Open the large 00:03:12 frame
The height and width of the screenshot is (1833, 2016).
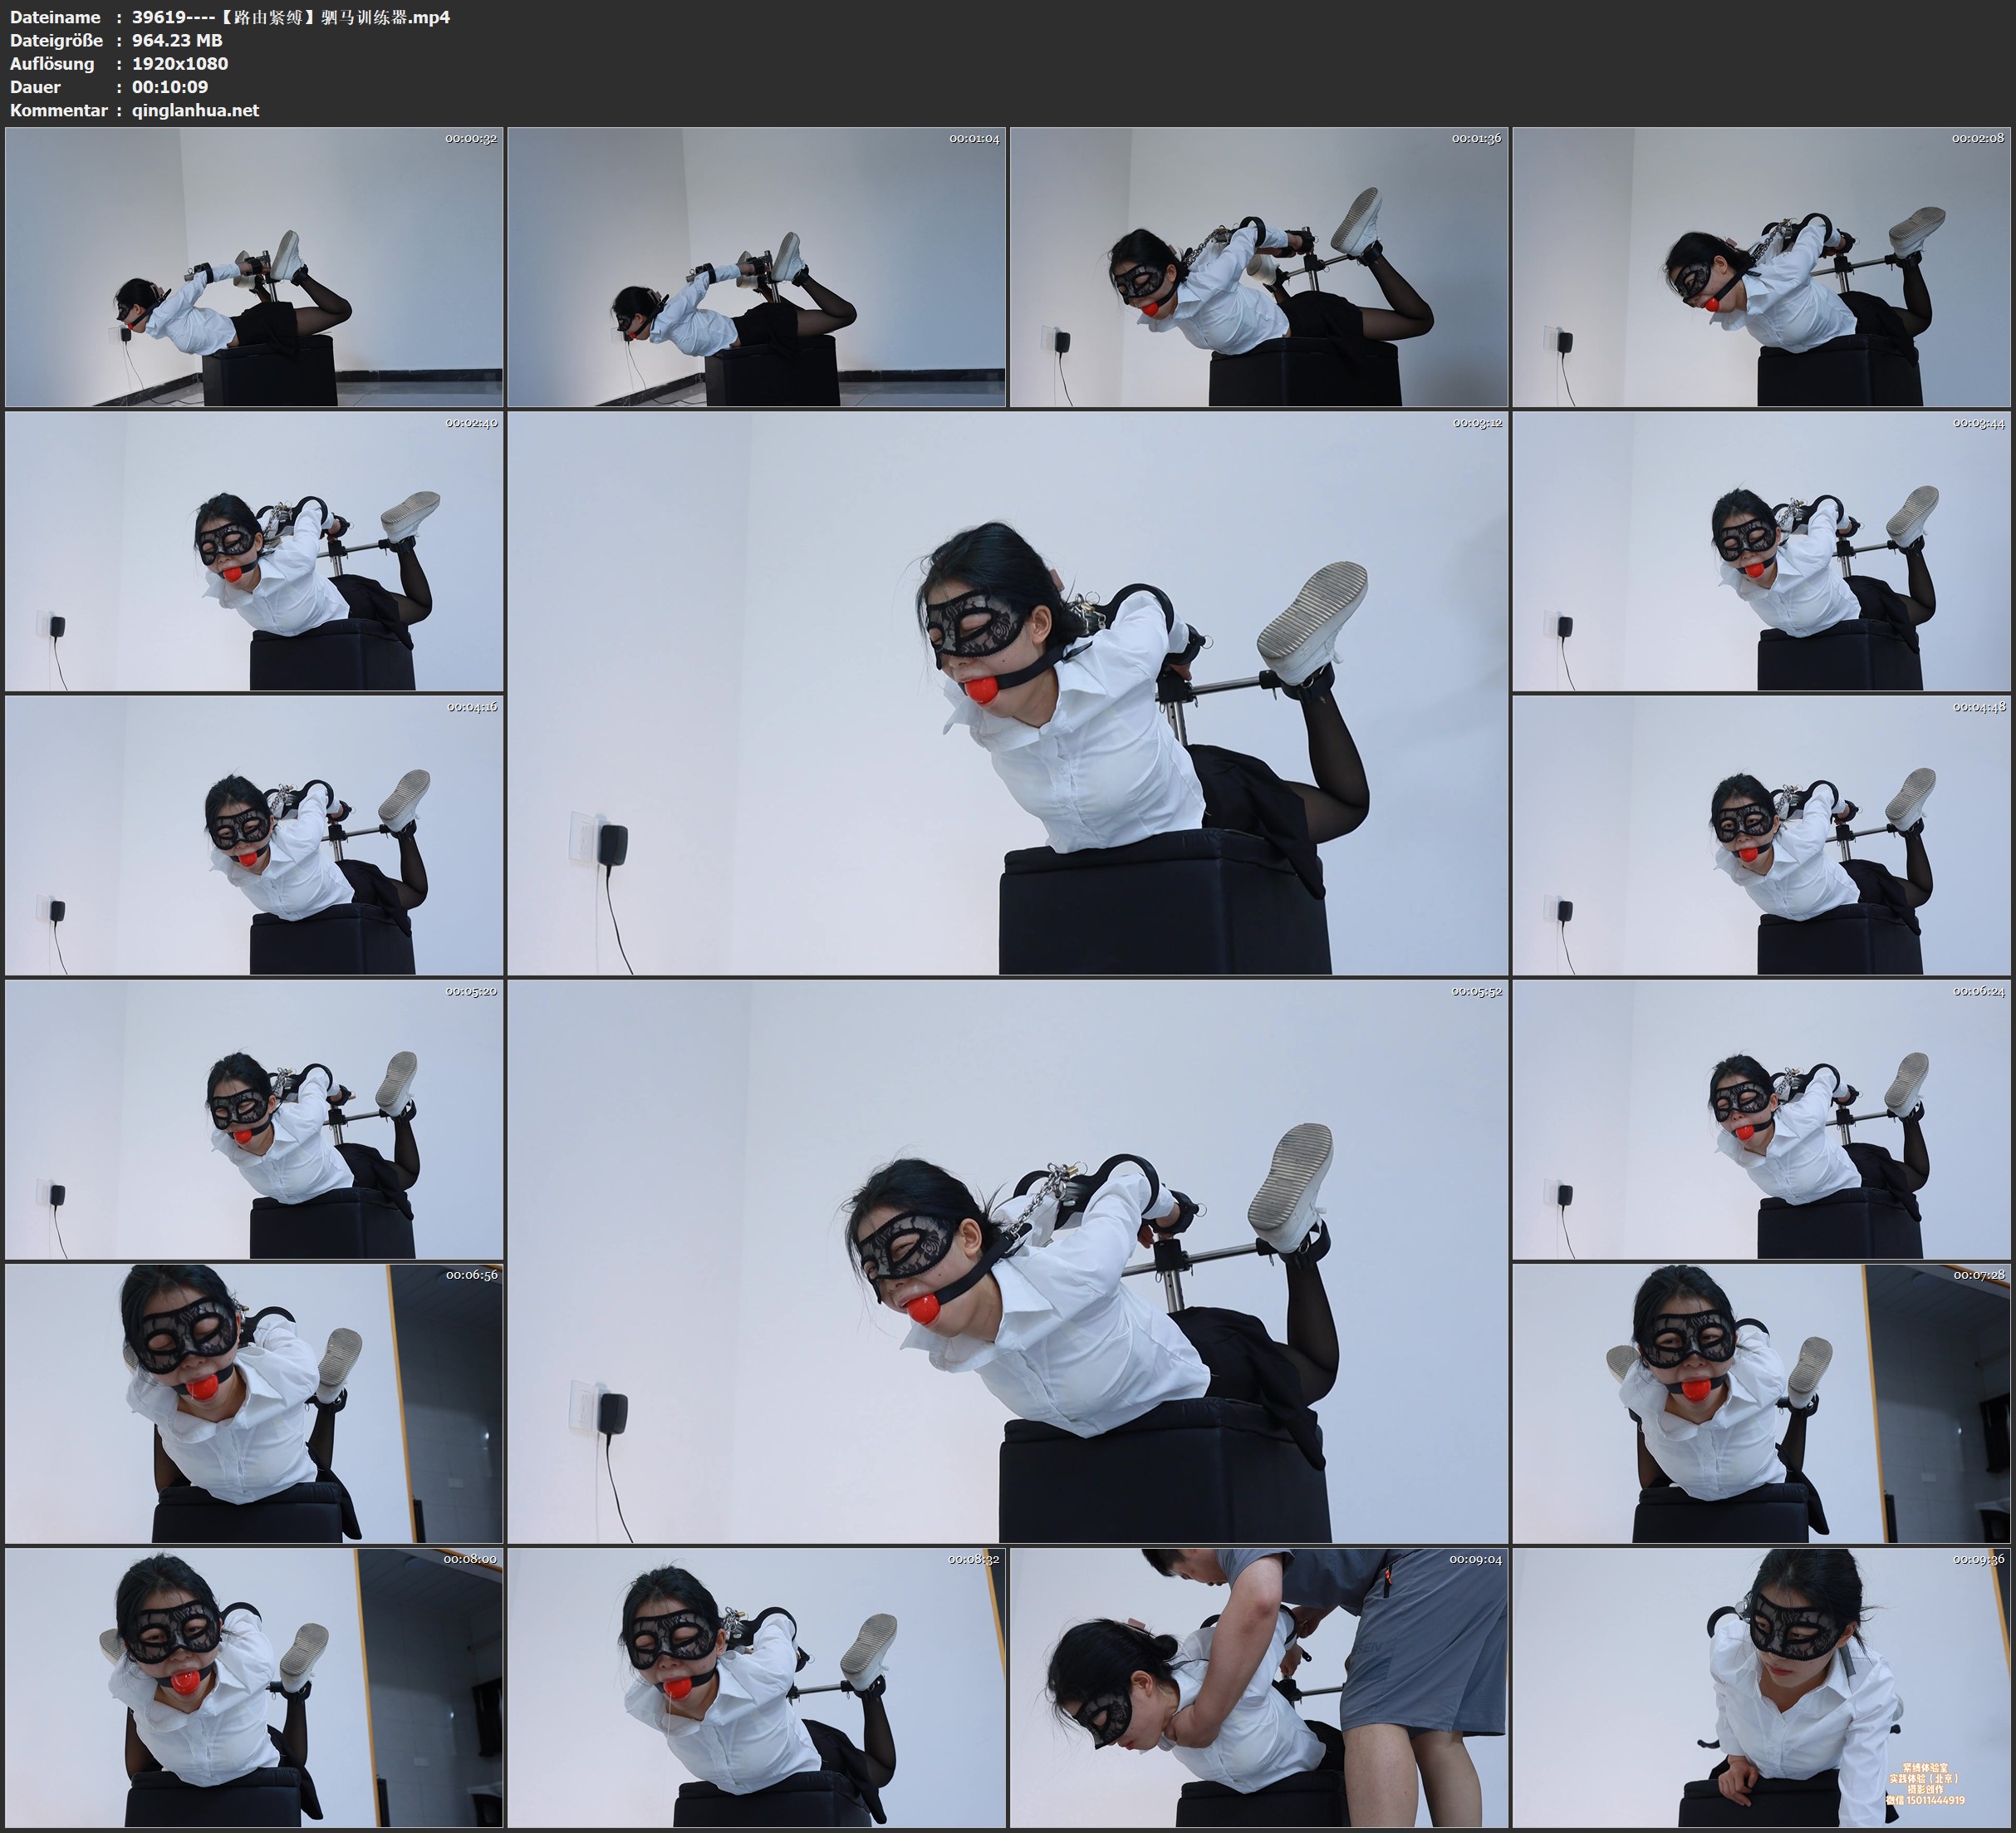pos(1007,693)
